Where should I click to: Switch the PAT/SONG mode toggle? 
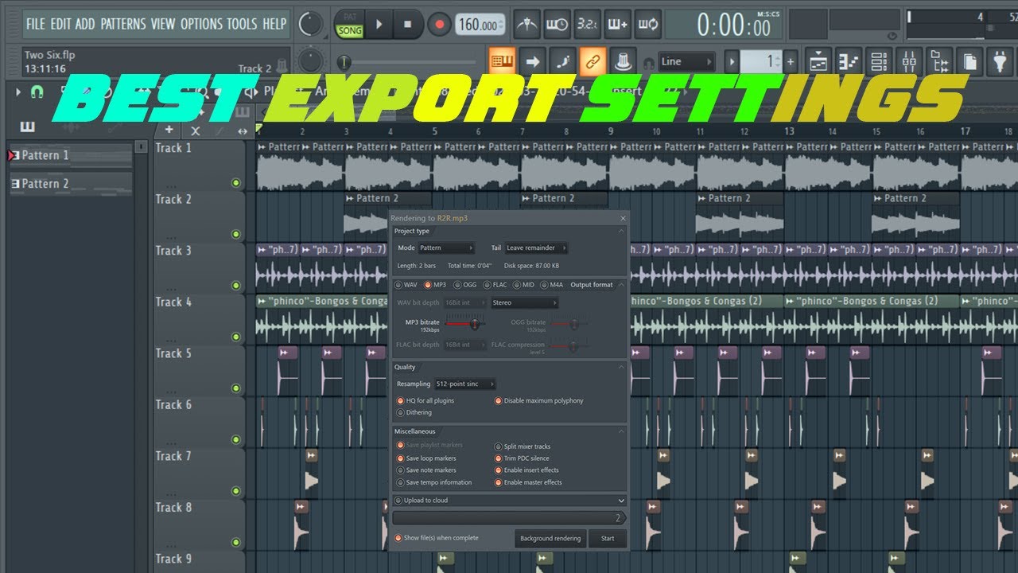(x=349, y=25)
